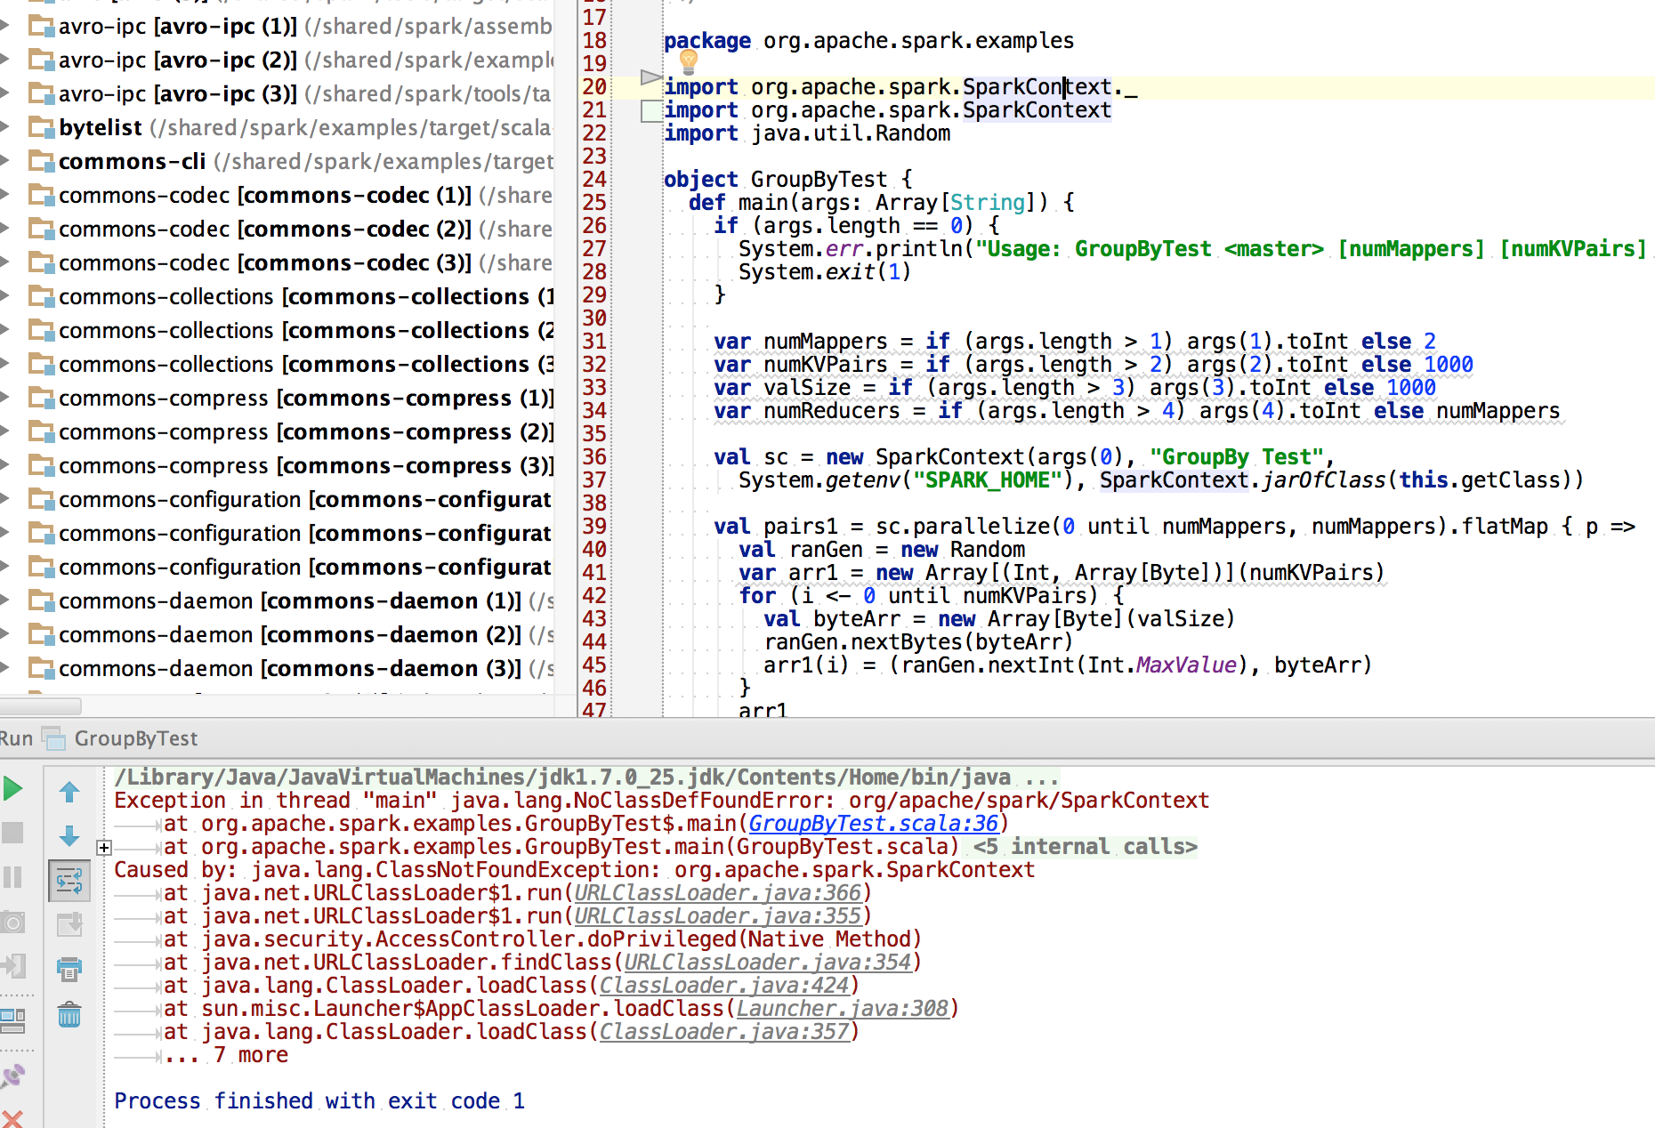Screen dimensions: 1655x1128
Task: Click folder icon of commons-collections (1 row
Action: (41, 296)
